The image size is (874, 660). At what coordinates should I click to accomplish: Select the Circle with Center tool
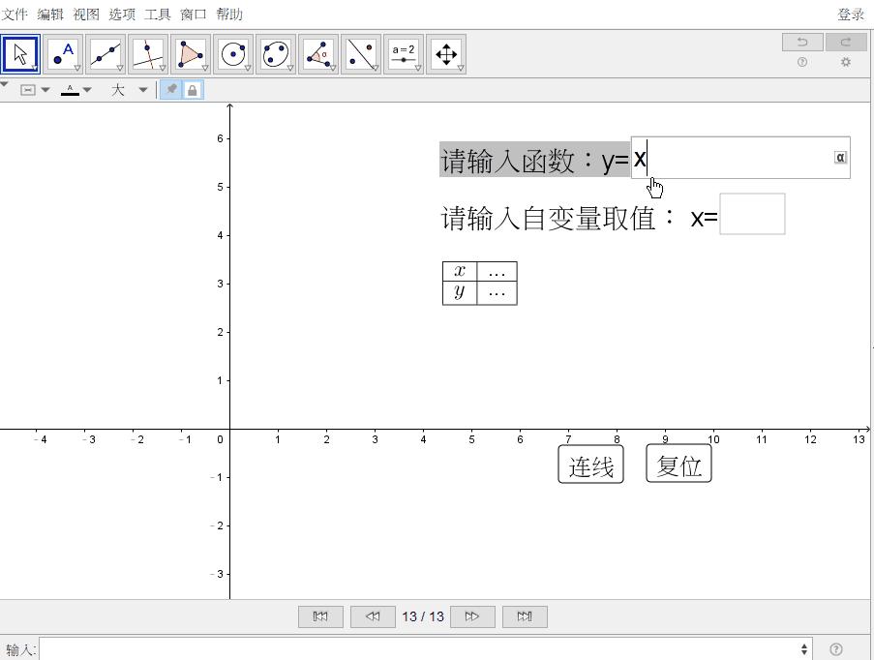point(232,53)
